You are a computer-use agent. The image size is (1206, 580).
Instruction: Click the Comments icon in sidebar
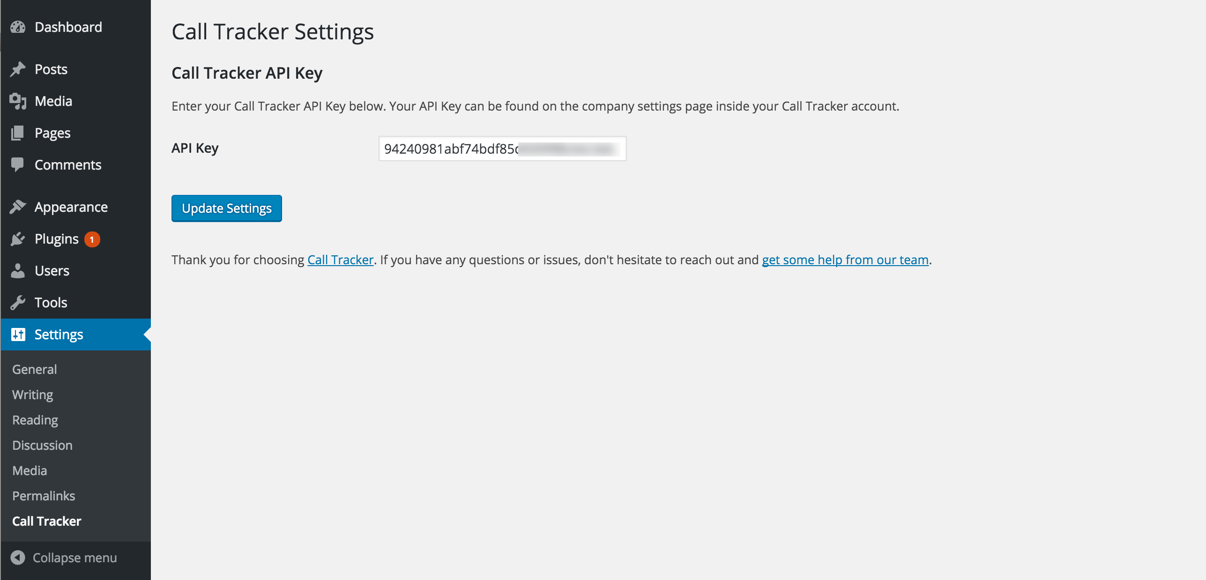pos(18,164)
